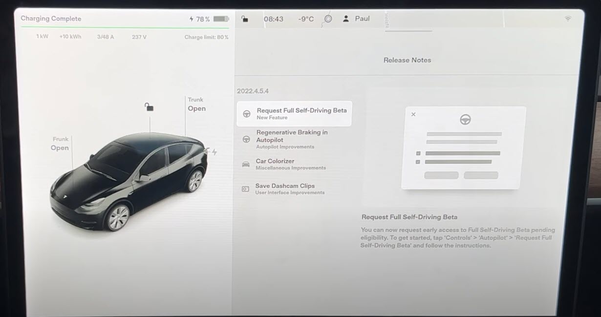Tap the unlocked padlock icon in status bar
Image resolution: width=601 pixels, height=317 pixels.
pos(245,19)
